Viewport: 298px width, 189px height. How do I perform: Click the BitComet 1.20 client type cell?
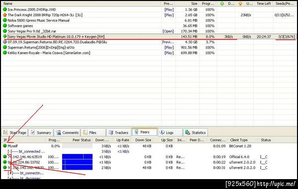click(x=240, y=146)
